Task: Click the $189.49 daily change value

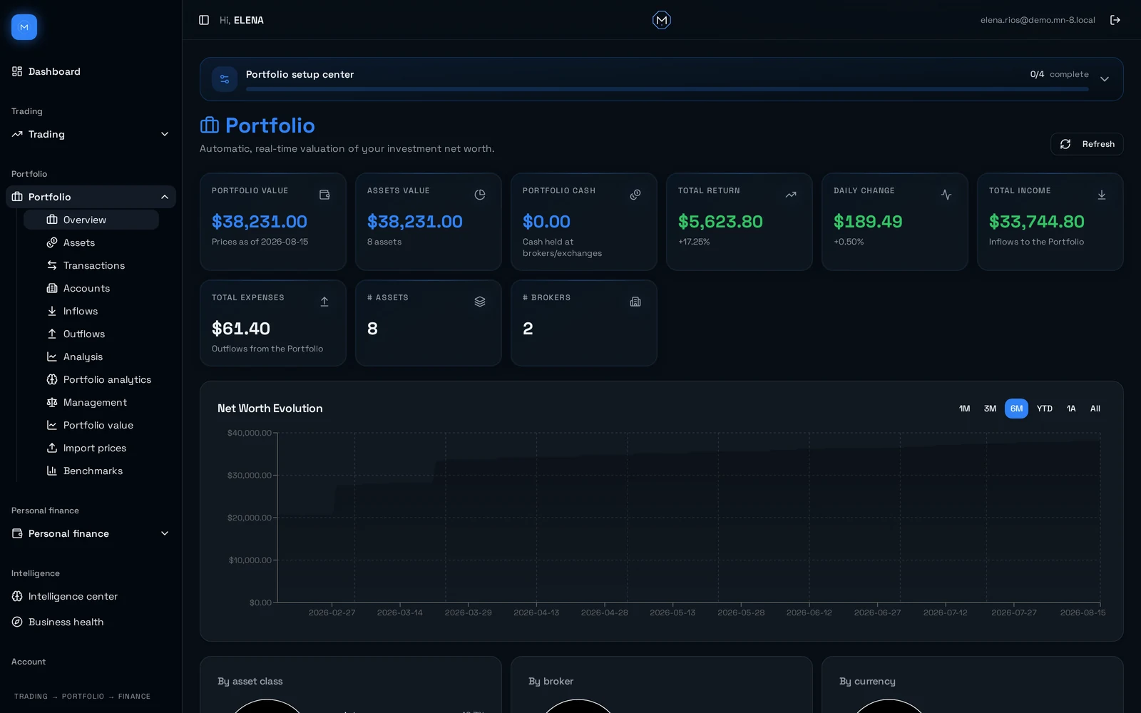Action: (x=868, y=222)
